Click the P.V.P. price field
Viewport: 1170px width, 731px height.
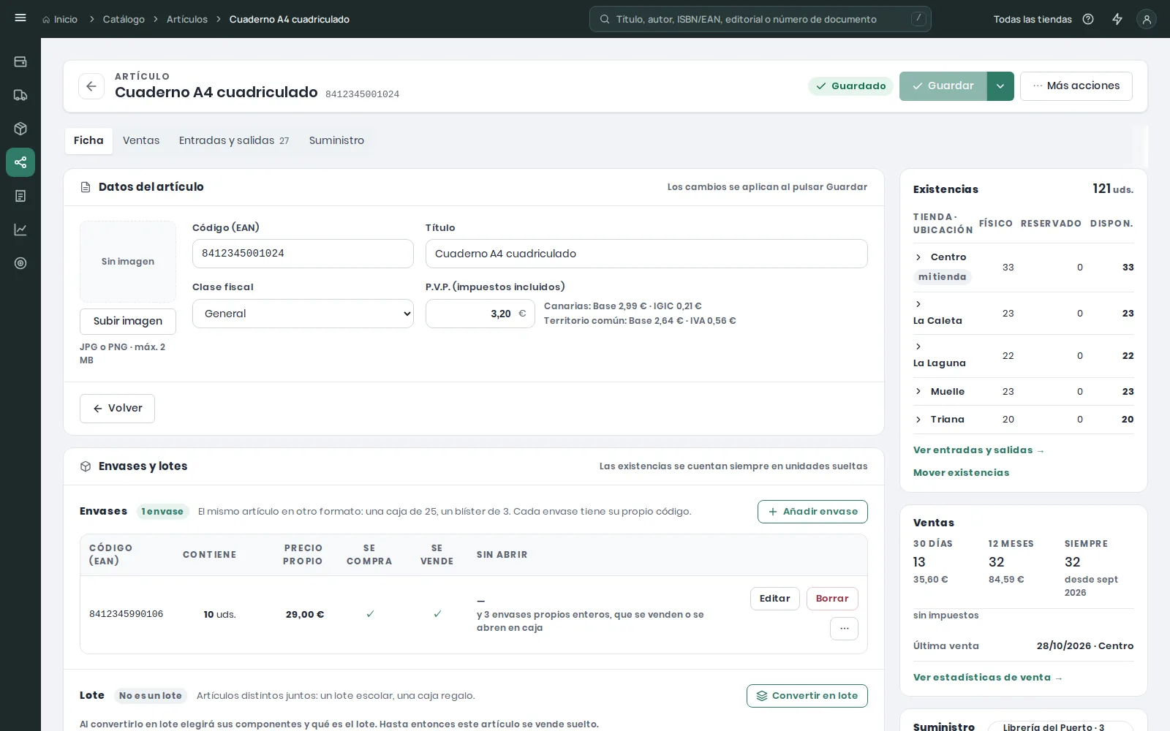(x=480, y=314)
